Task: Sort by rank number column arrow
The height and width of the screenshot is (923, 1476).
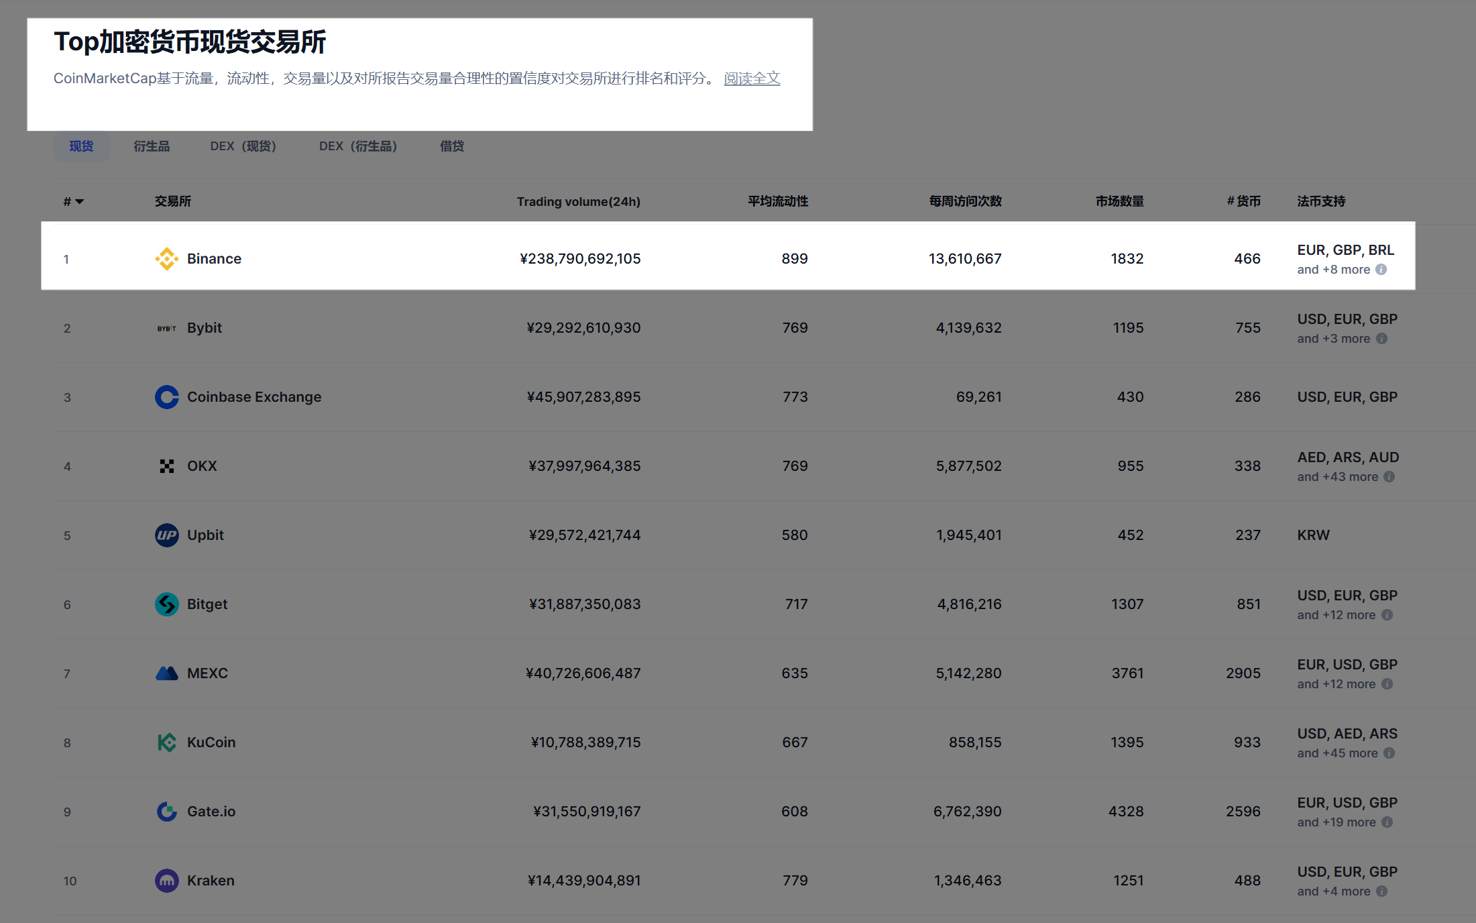Action: point(79,201)
